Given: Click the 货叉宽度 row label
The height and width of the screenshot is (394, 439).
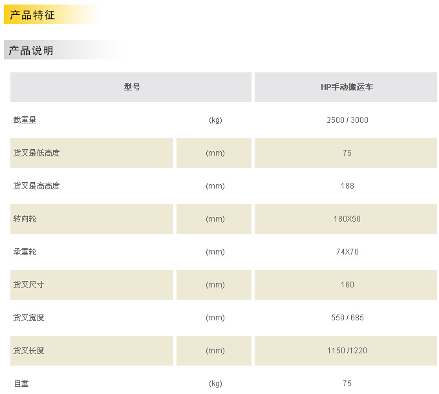Looking at the screenshot, I should (x=28, y=318).
